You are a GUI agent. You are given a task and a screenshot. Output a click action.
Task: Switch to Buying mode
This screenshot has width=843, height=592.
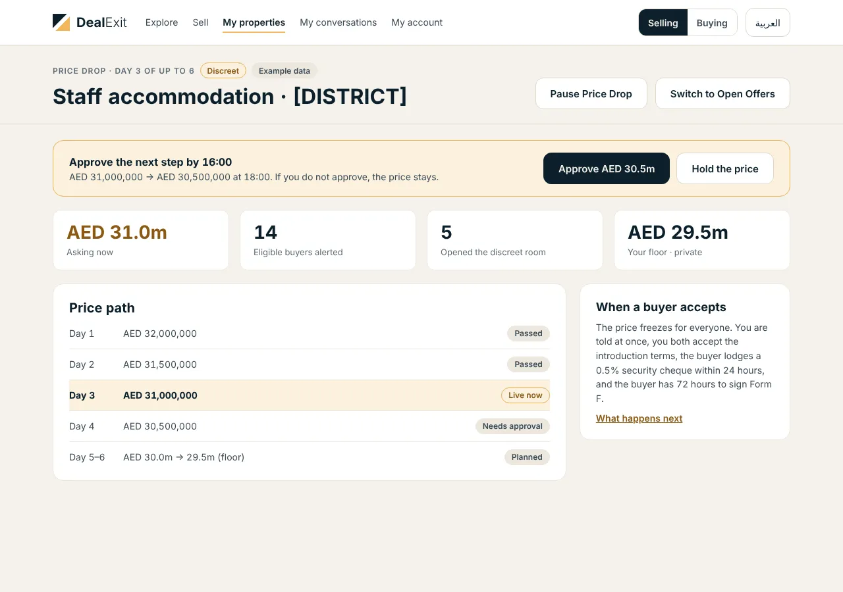pyautogui.click(x=712, y=22)
